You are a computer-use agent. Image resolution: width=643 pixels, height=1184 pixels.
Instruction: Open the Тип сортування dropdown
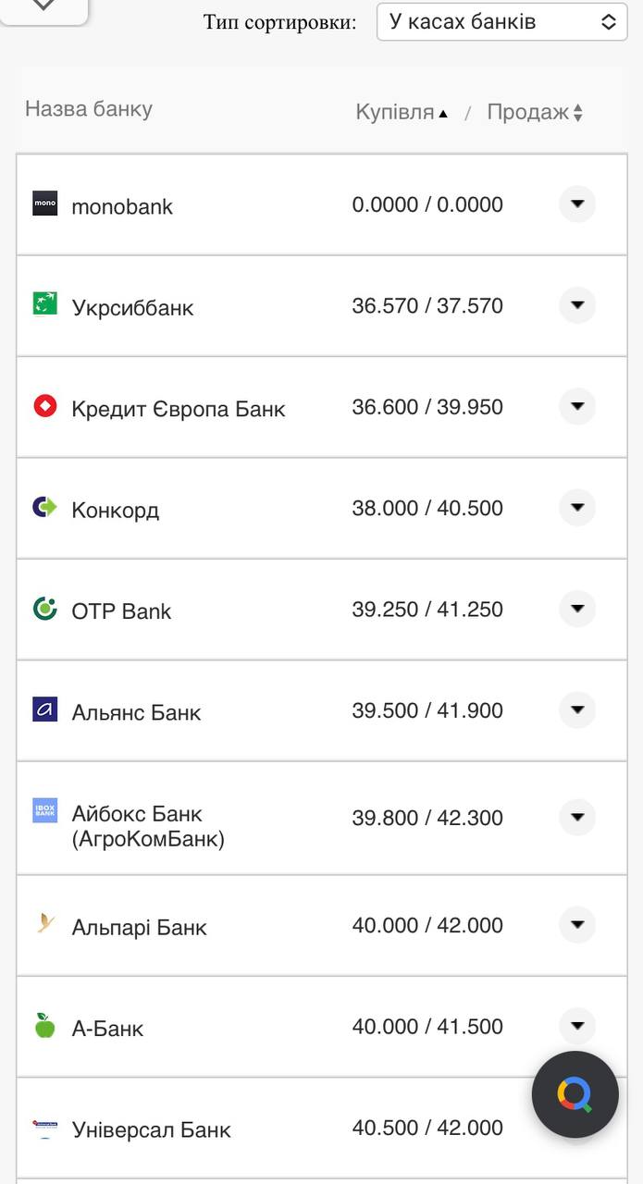point(501,21)
